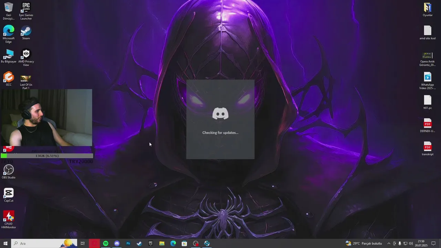
Task: Click the Ara taskbar search box
Action: 44,244
